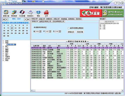125x96 pixels.
Task: Select day 17 in the April calendar
Action: [x=12, y=31]
